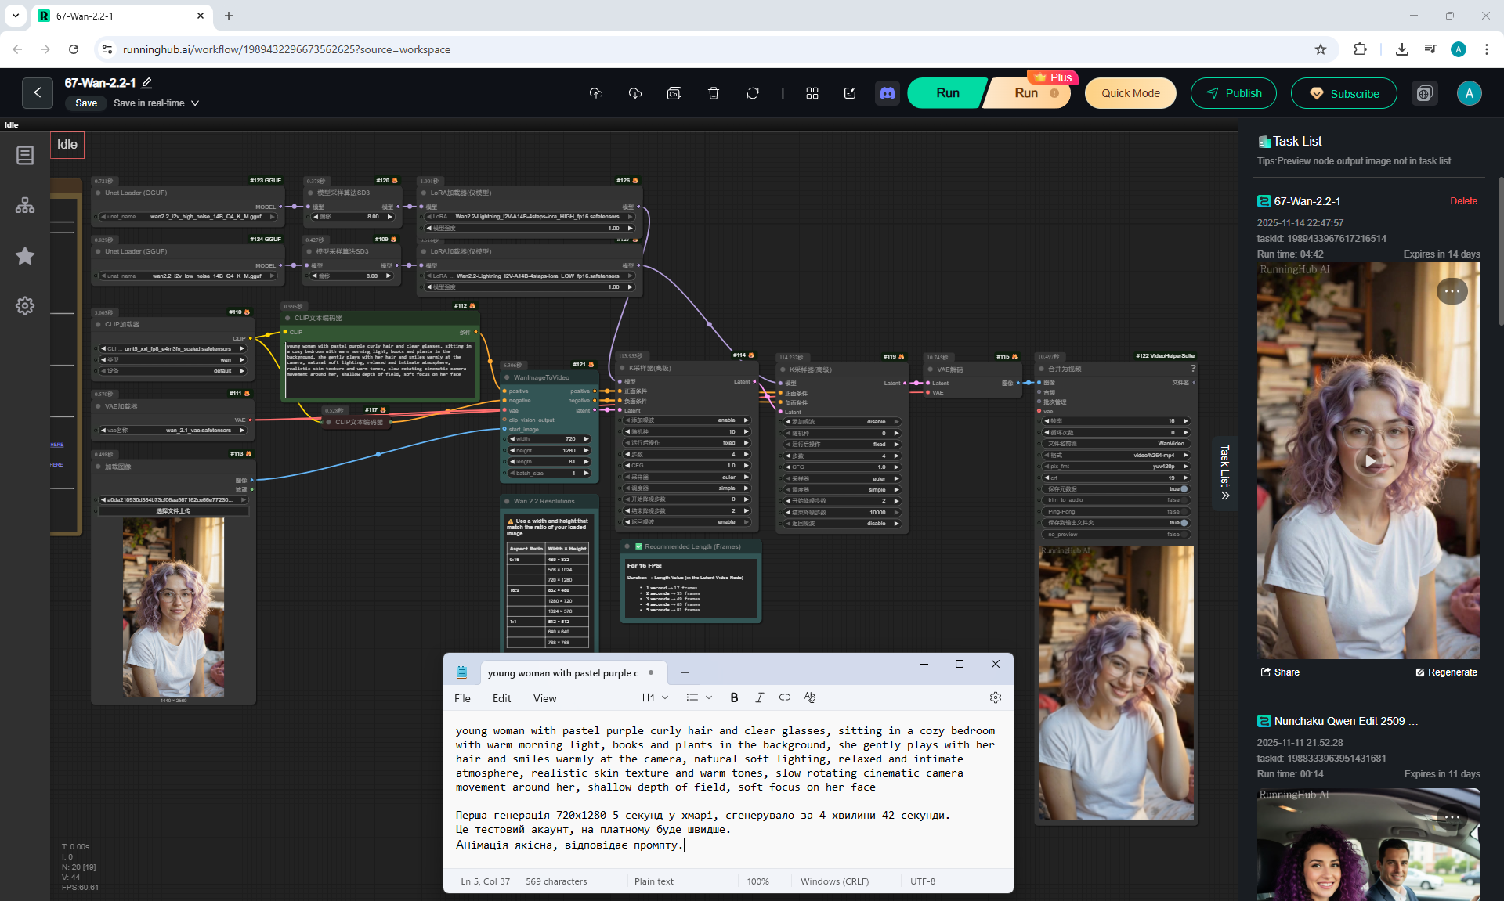Open the Notepad Edit menu
The height and width of the screenshot is (901, 1504).
click(501, 698)
